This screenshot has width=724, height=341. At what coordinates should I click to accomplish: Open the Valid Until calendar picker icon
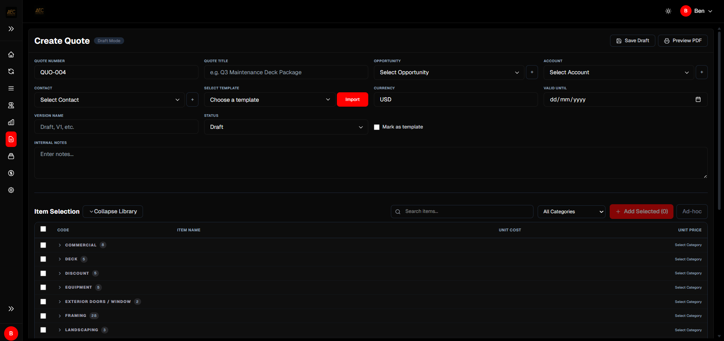(x=698, y=99)
